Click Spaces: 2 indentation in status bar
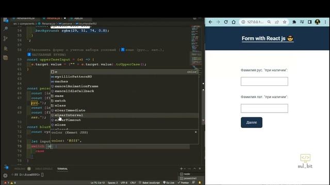This screenshot has height=185, width=330. pyautogui.click(x=113, y=183)
